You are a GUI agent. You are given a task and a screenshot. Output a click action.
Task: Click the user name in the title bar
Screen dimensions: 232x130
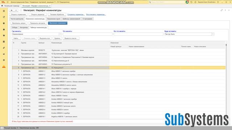(207, 2)
